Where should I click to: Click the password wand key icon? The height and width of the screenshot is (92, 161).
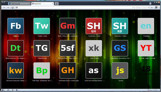coord(152,7)
